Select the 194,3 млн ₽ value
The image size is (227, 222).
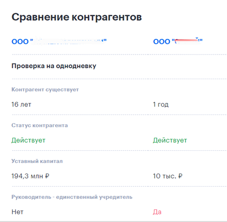(30, 176)
